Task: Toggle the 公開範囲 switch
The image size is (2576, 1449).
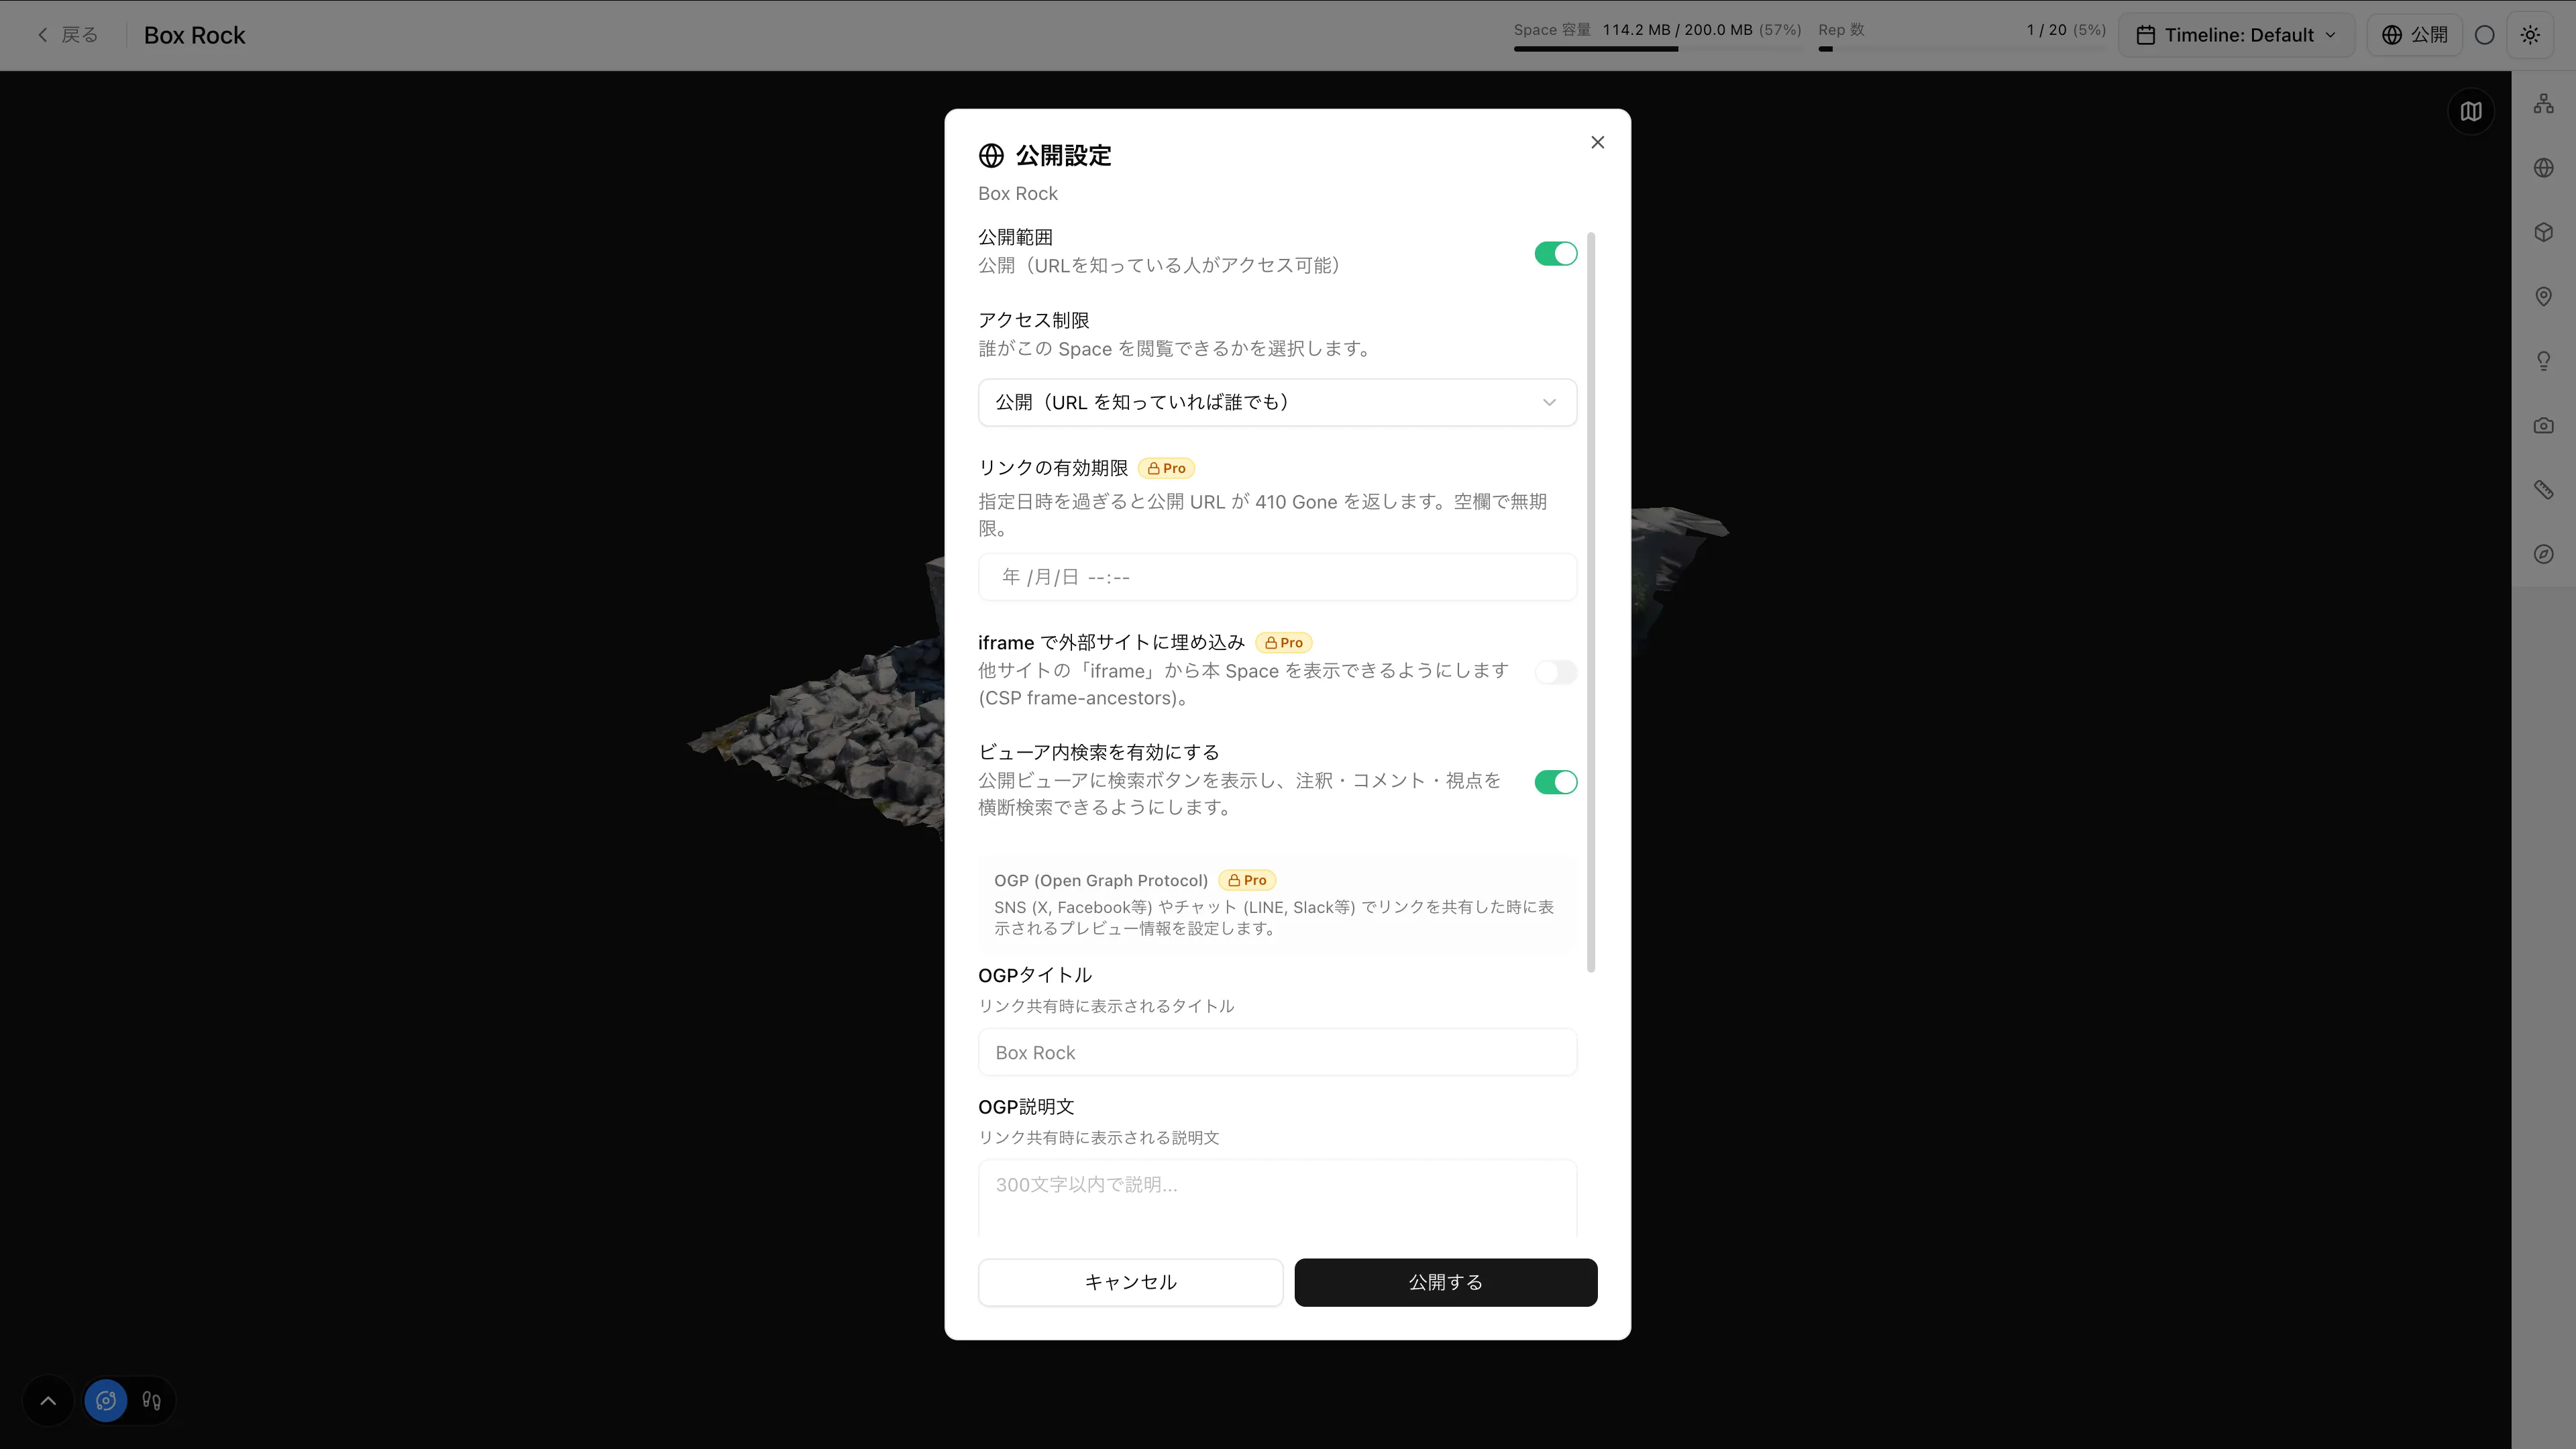Action: (1555, 253)
